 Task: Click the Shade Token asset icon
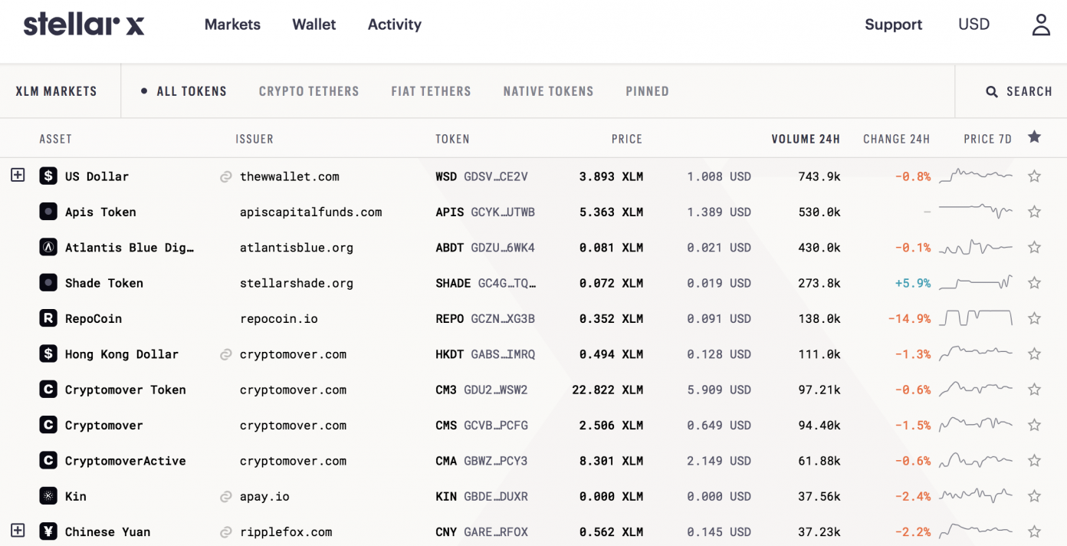(x=48, y=283)
